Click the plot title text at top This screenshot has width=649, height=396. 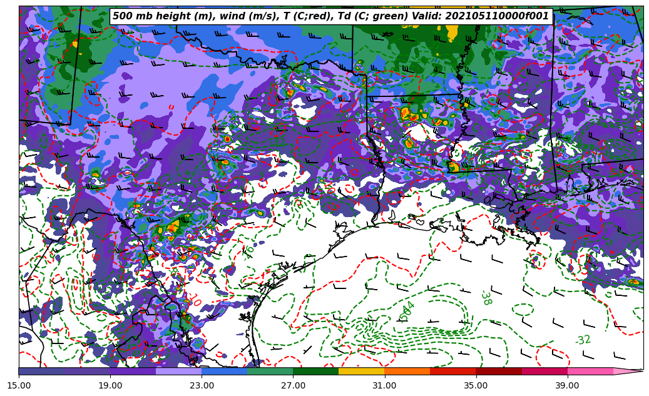coord(330,16)
